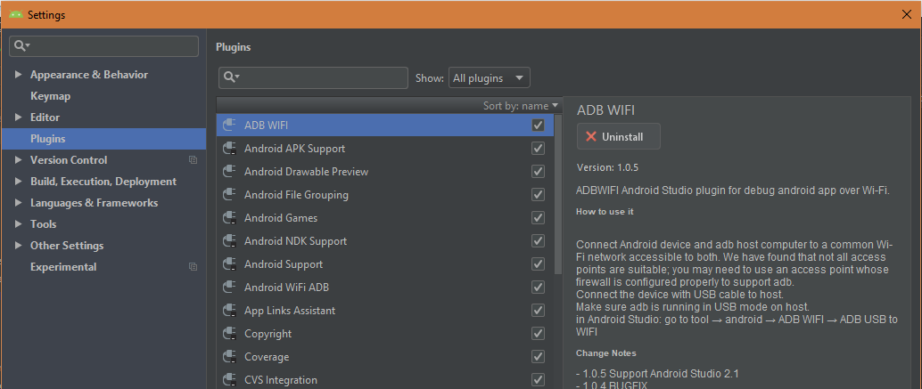The width and height of the screenshot is (922, 389).
Task: Uninstall the ADB WIFI plugin
Action: coord(619,137)
